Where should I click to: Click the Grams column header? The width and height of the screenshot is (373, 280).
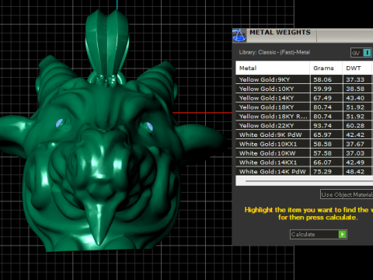click(326, 68)
